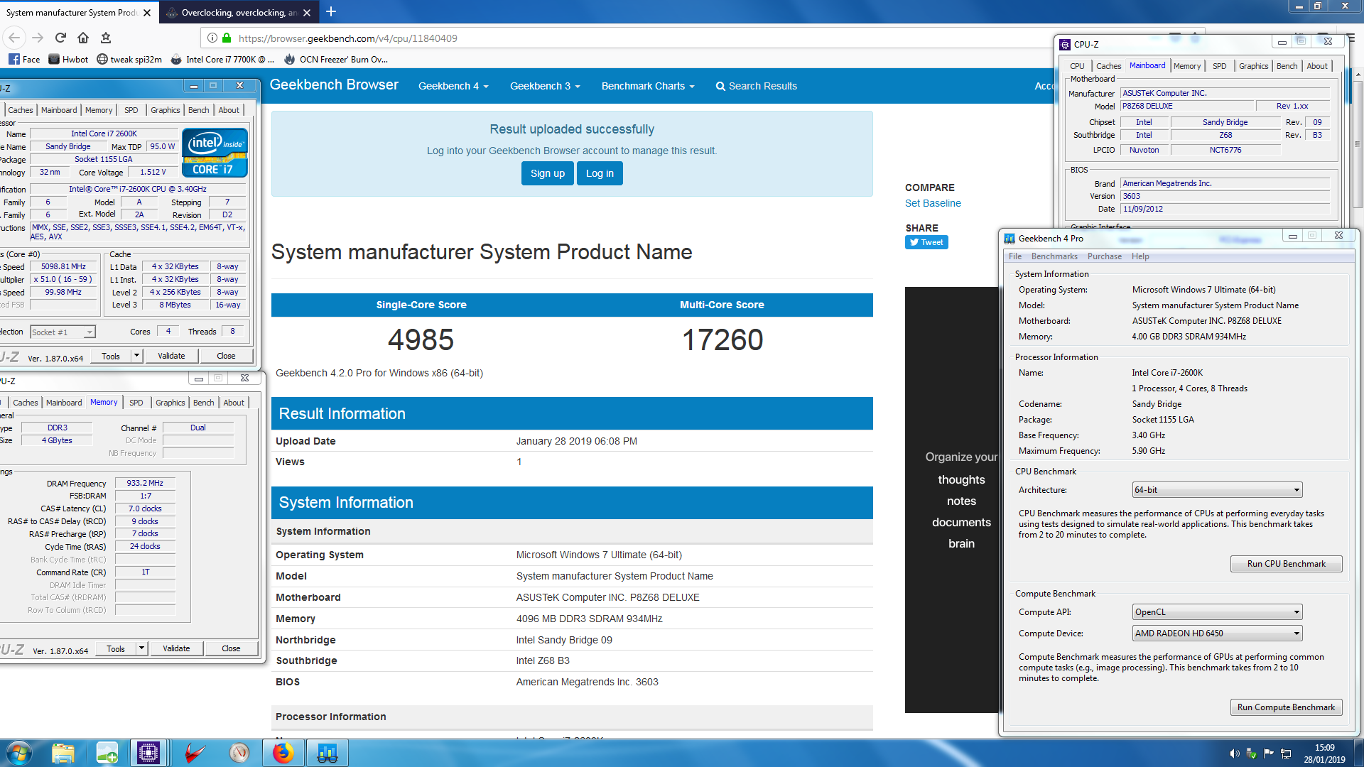The height and width of the screenshot is (767, 1364).
Task: Expand Geekbench 3 nav dropdown
Action: pyautogui.click(x=545, y=86)
